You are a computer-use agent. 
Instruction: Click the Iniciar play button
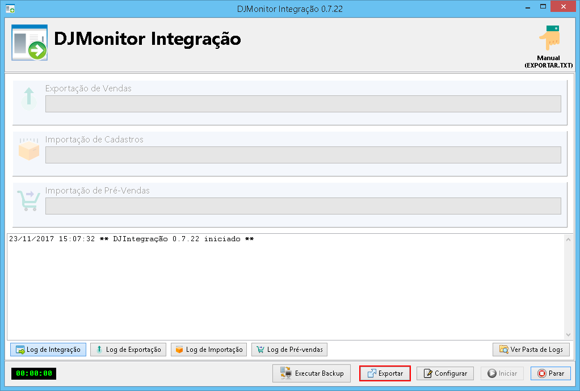tap(502, 373)
